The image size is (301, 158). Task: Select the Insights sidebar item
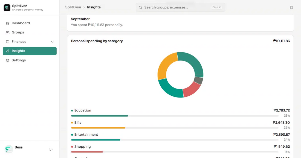30,51
